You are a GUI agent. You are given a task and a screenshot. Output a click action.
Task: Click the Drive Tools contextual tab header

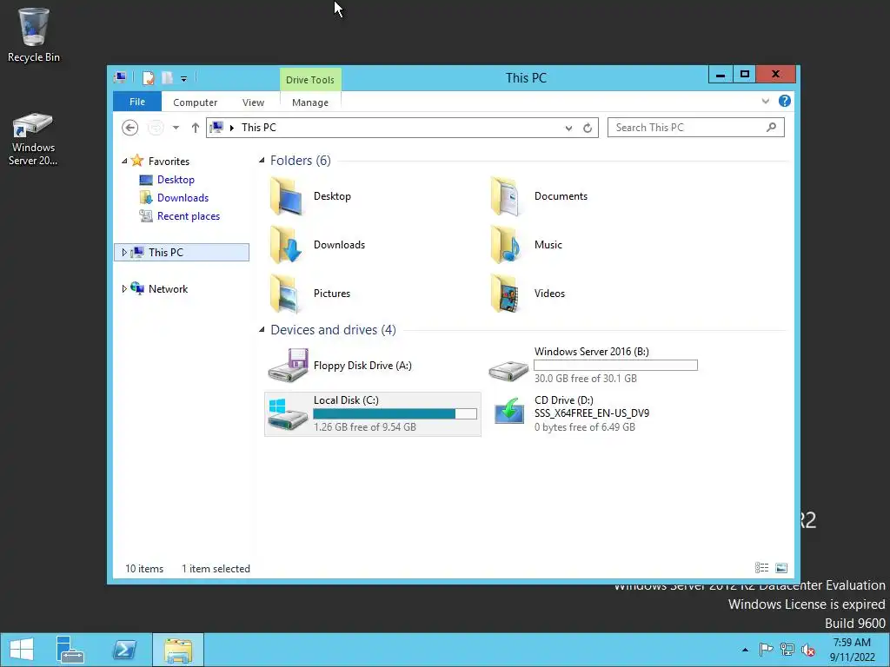(310, 80)
